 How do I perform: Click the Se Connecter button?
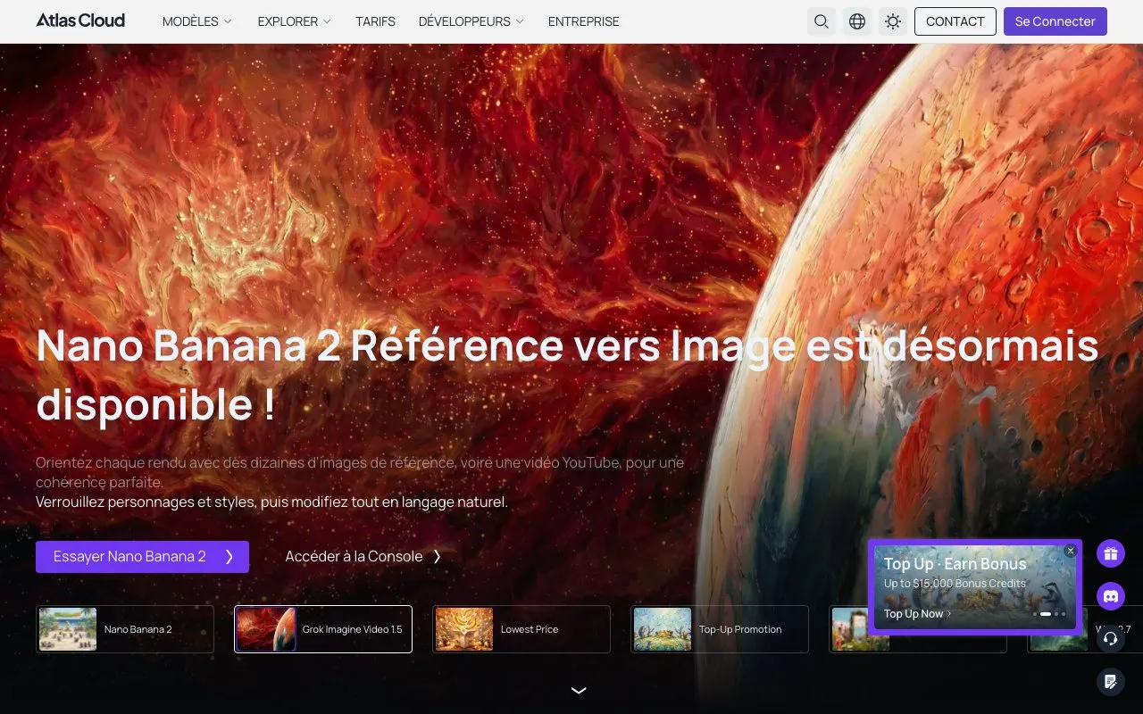(1055, 21)
